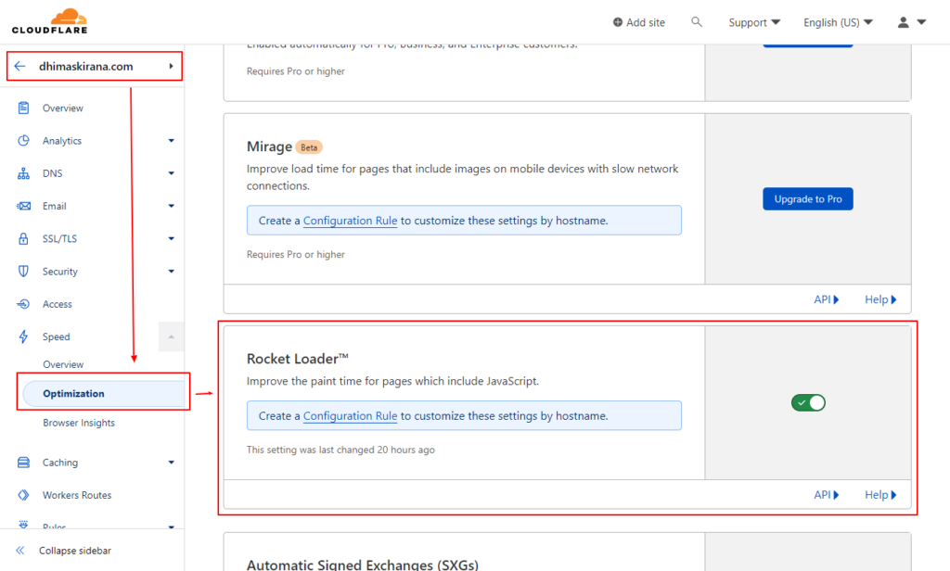Open the Support dropdown menu
Screen dimensions: 950x571
[753, 22]
